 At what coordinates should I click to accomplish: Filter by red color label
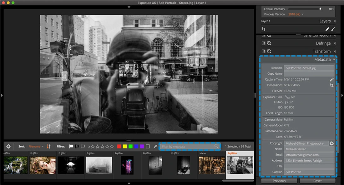[x=119, y=146]
